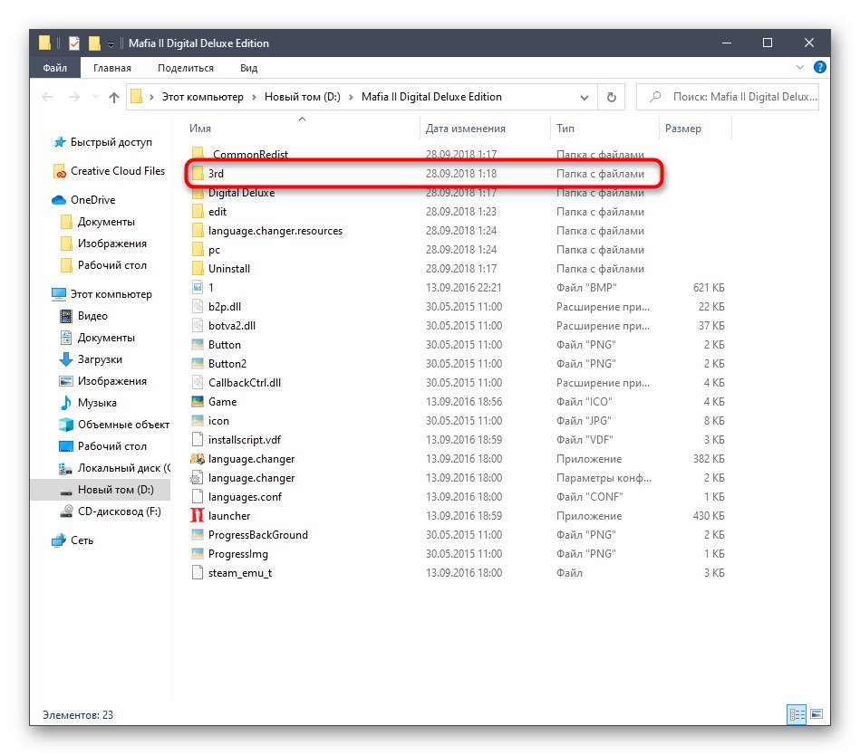Refresh the current folder
860x755 pixels.
point(611,98)
